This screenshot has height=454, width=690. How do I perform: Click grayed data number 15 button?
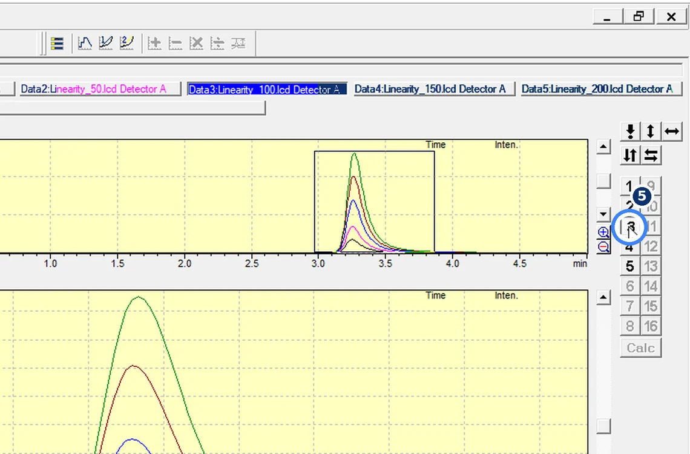coord(651,306)
